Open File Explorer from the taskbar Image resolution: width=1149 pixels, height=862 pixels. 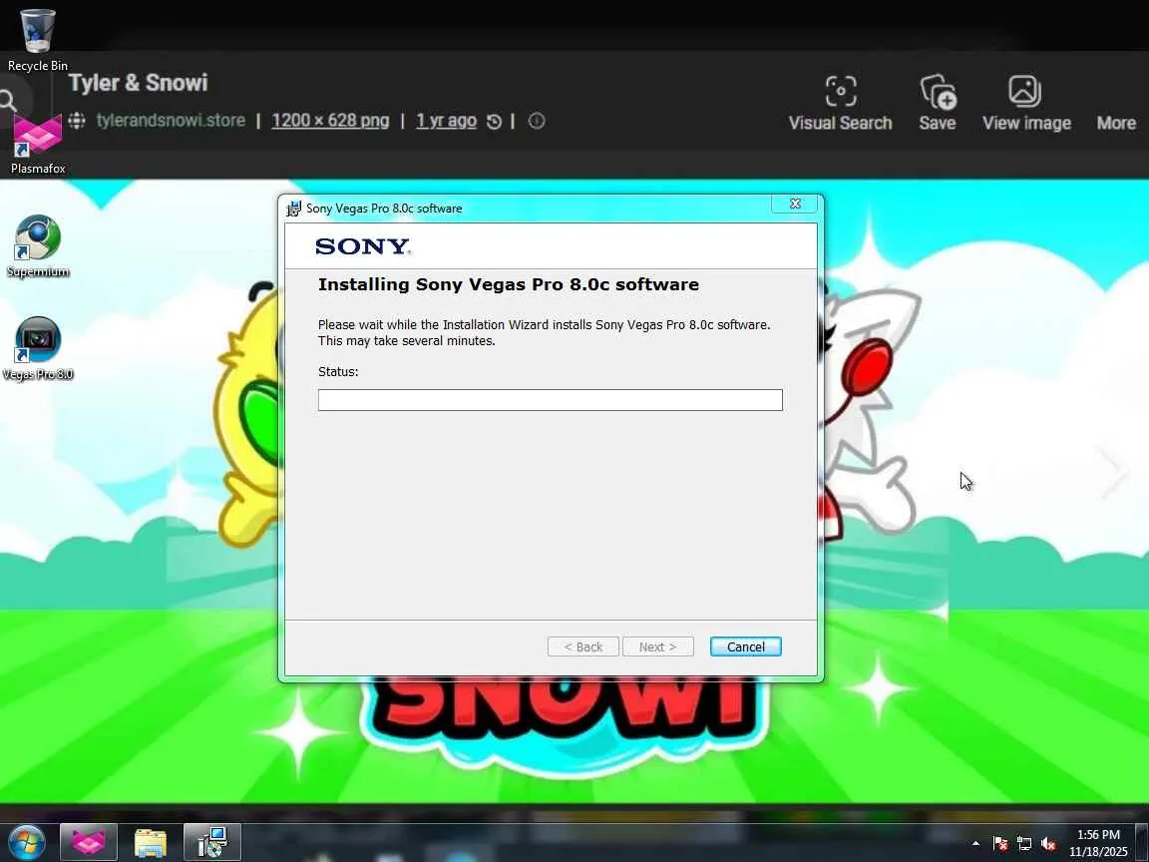coord(151,842)
